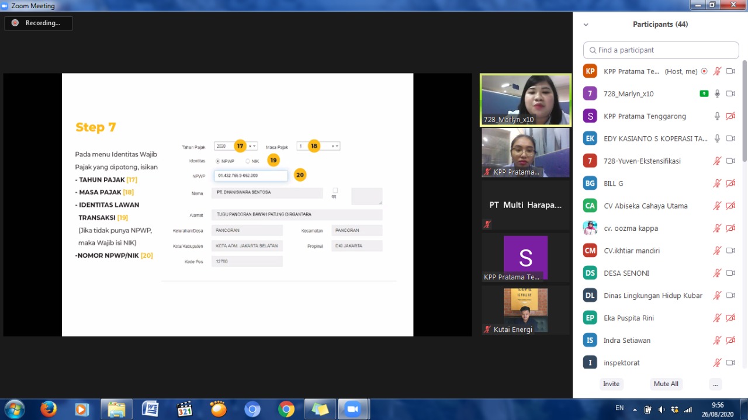Tick the checkbox next to the Nama field
This screenshot has height=420, width=748.
point(335,190)
